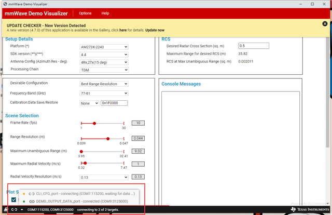Open the Radial Velocity Resolution dropdown

click(104, 177)
